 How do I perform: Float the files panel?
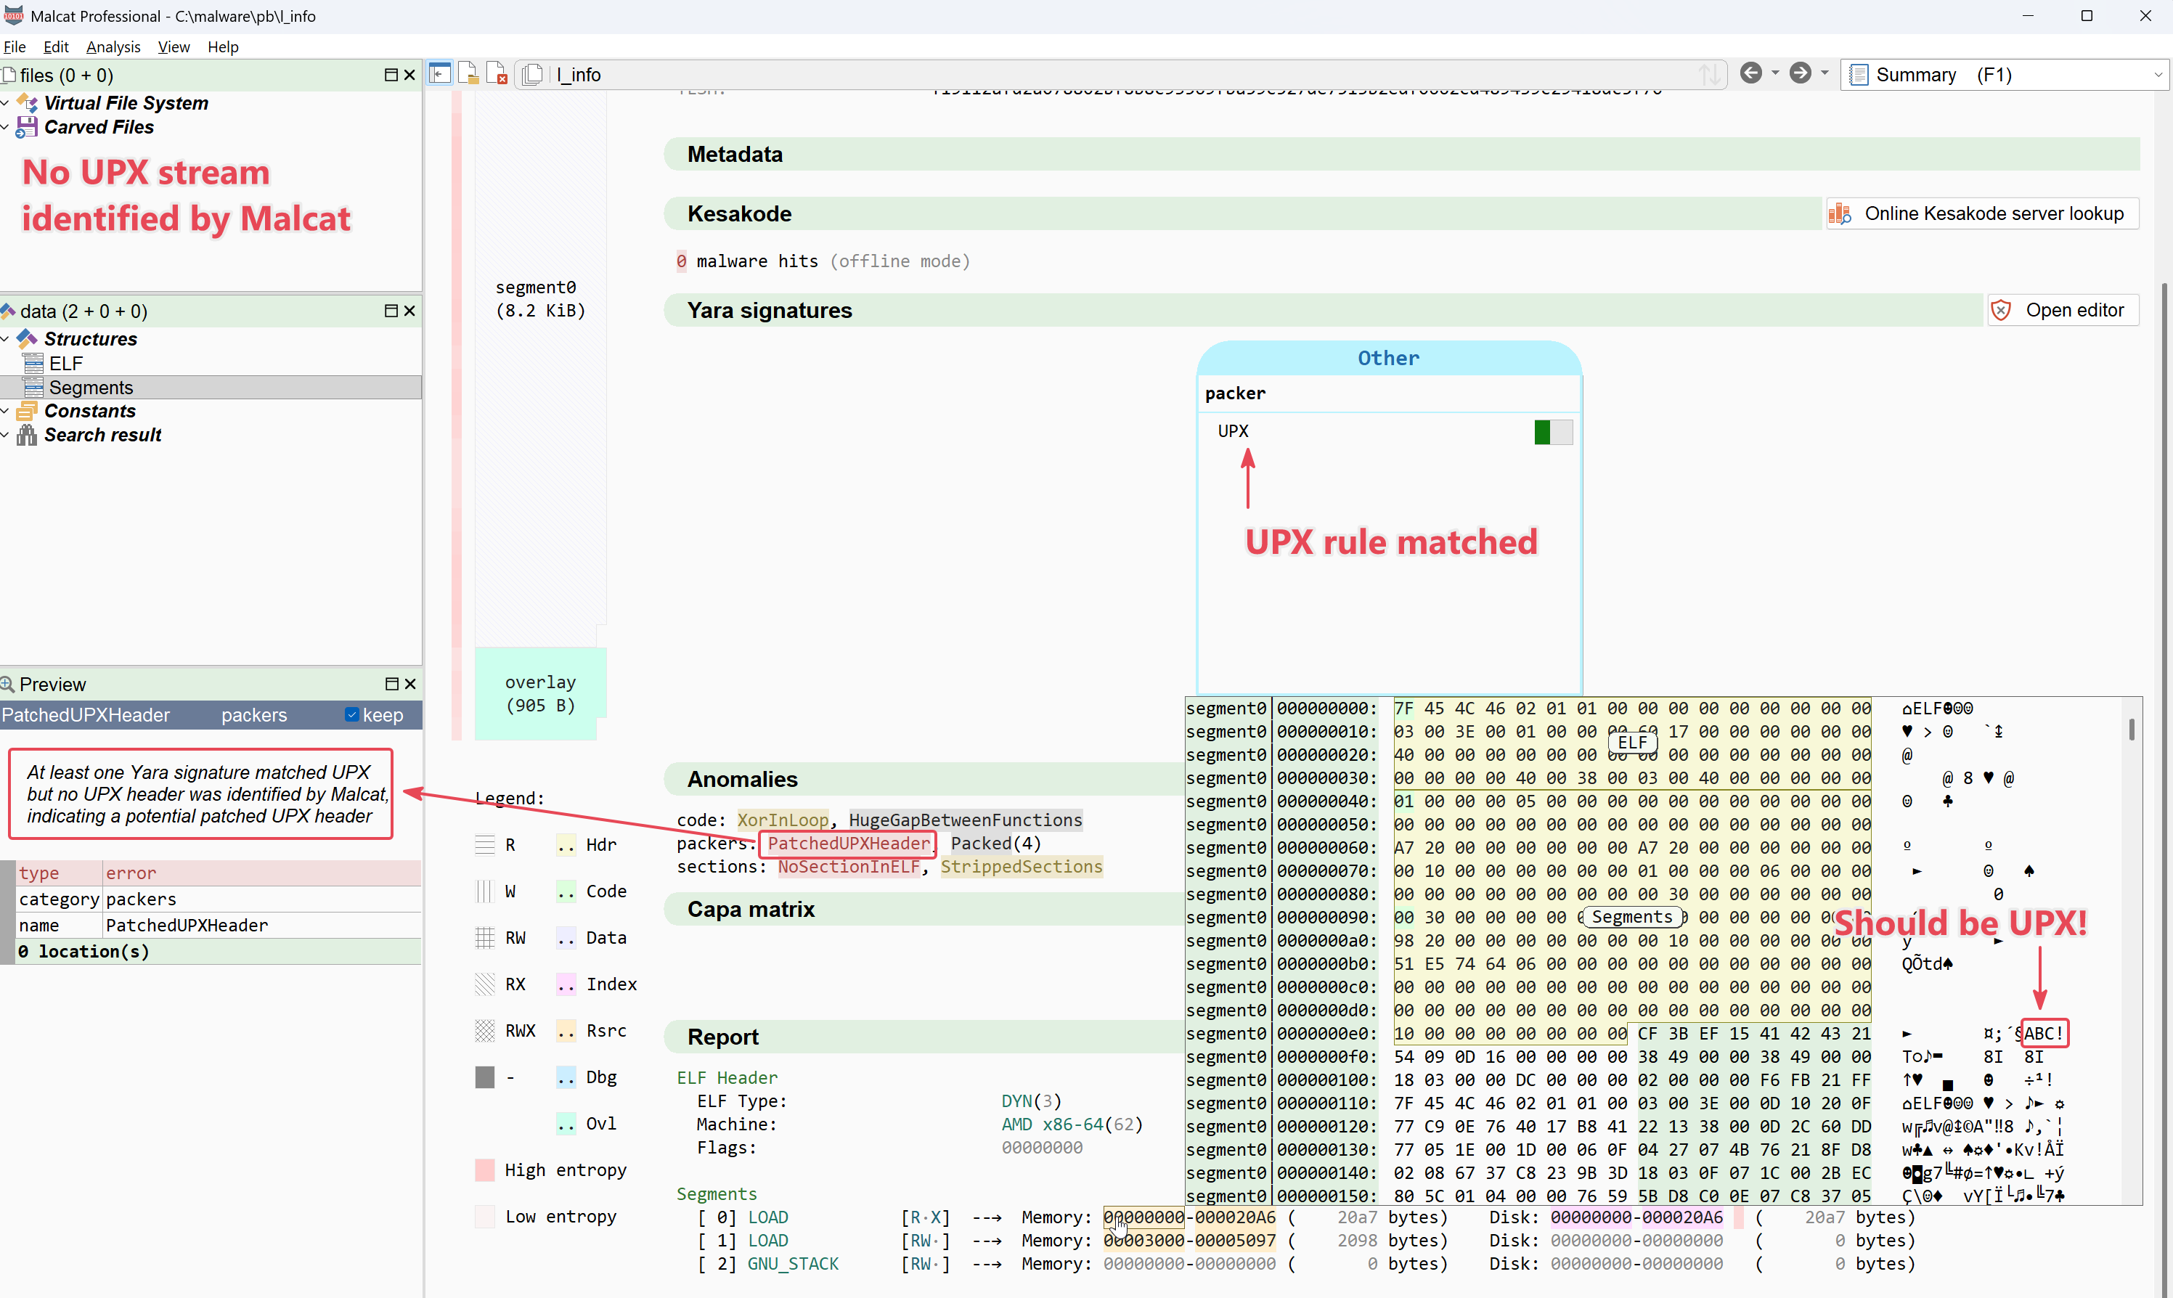391,75
